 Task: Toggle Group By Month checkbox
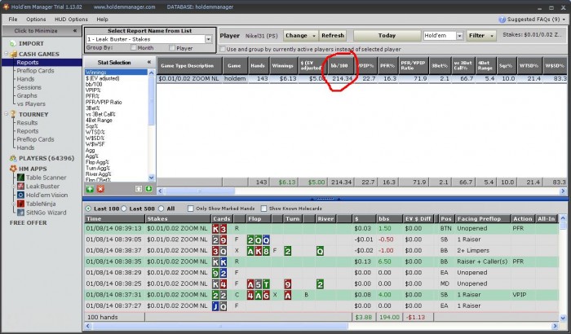point(134,48)
